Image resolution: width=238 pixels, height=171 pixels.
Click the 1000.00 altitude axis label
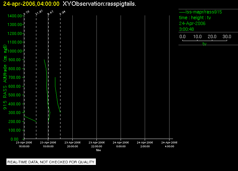pos(14,51)
